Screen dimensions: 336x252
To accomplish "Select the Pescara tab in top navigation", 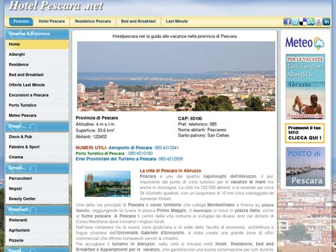I will [x=21, y=21].
